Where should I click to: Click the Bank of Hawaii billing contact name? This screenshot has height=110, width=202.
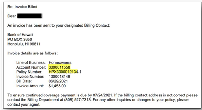click(x=20, y=35)
